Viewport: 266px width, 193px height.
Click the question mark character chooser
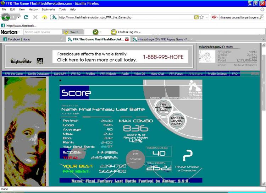187,155
